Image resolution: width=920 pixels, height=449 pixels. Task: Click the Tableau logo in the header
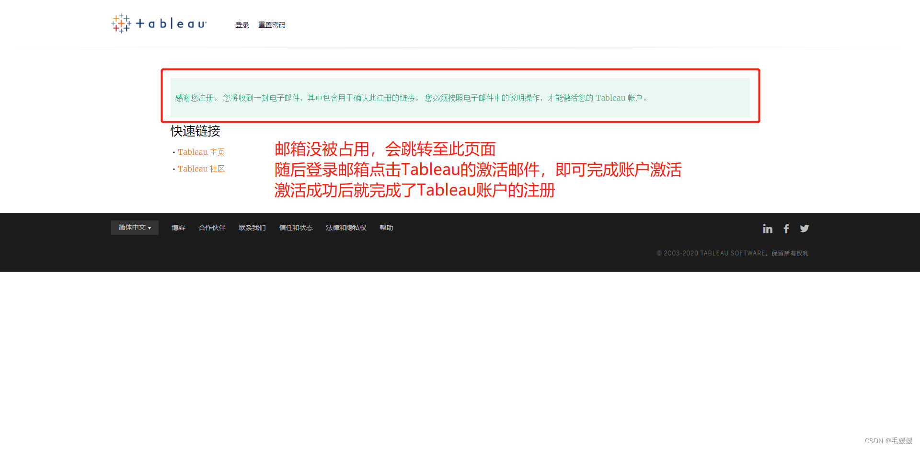pos(159,23)
